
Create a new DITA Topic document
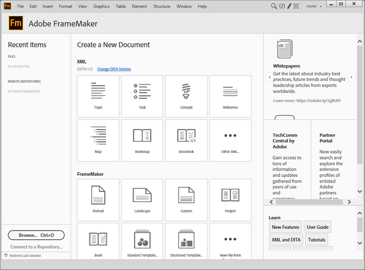(x=98, y=96)
